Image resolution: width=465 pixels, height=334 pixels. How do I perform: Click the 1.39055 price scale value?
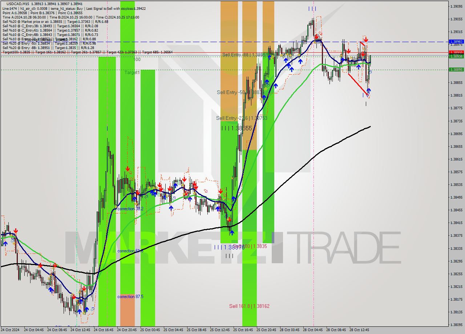(456, 19)
